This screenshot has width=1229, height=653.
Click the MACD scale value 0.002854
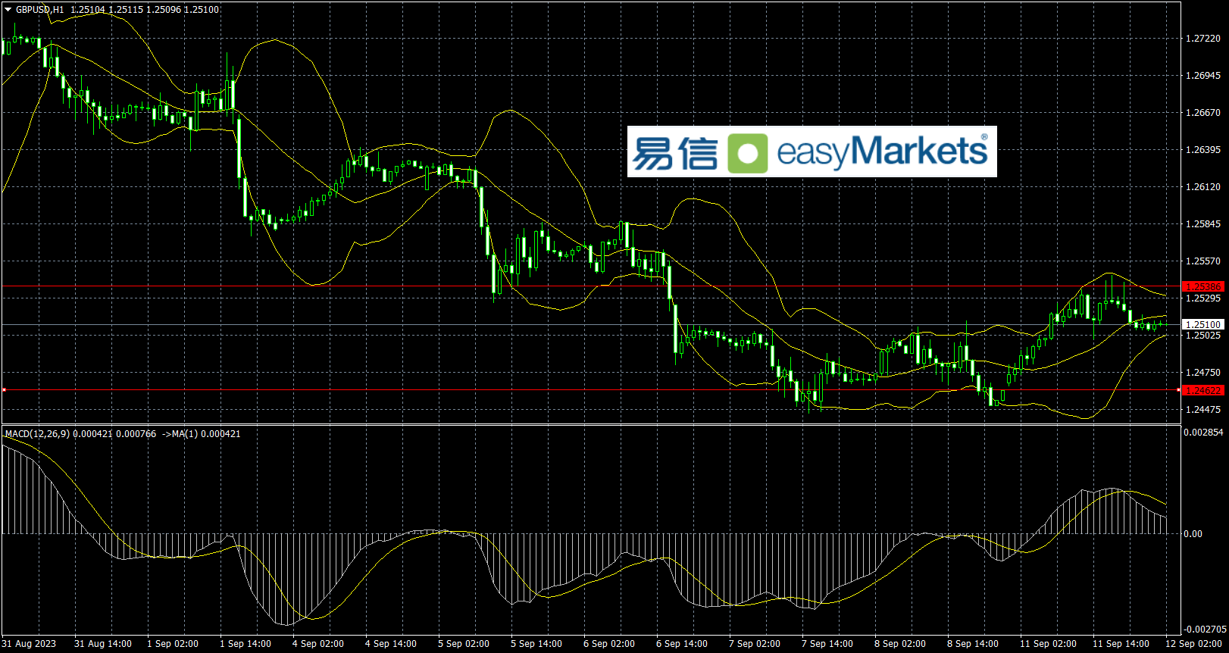pos(1204,433)
